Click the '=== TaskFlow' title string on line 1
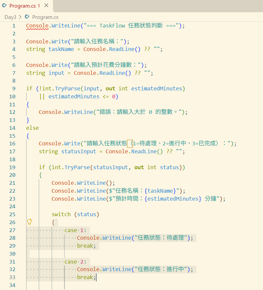263x290 pixels. click(x=131, y=26)
